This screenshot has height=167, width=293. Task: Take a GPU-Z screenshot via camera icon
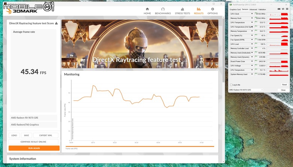click(x=279, y=9)
